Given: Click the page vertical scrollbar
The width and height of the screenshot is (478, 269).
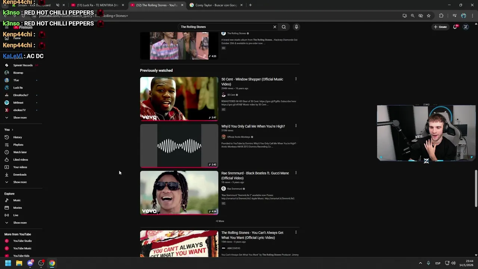Looking at the screenshot, I should click(476, 189).
